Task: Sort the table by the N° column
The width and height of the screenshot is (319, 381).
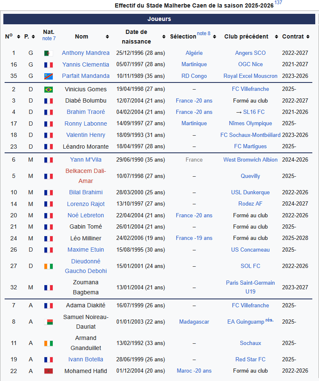Action: (x=18, y=37)
